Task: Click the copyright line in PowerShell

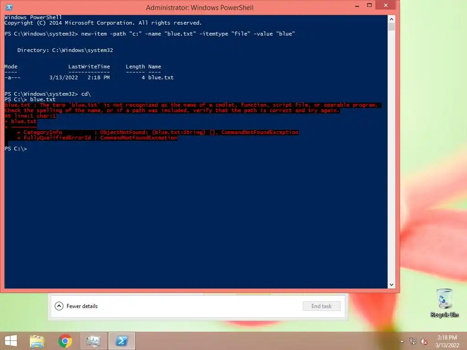Action: click(x=103, y=23)
